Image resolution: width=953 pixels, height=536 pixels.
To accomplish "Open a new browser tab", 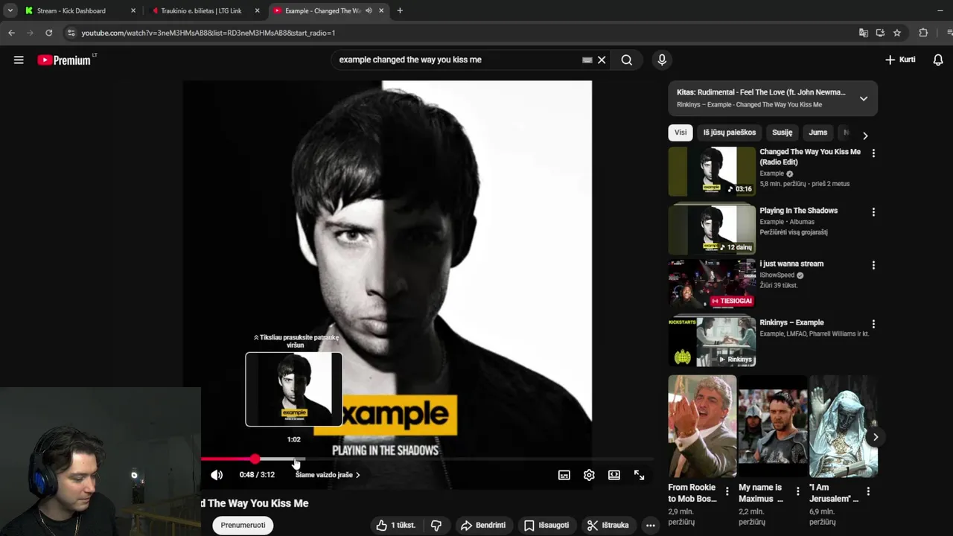I will 400,10.
